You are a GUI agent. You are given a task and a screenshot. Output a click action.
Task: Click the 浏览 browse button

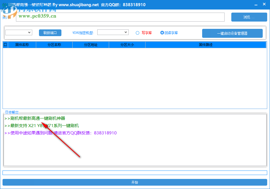[249, 17]
